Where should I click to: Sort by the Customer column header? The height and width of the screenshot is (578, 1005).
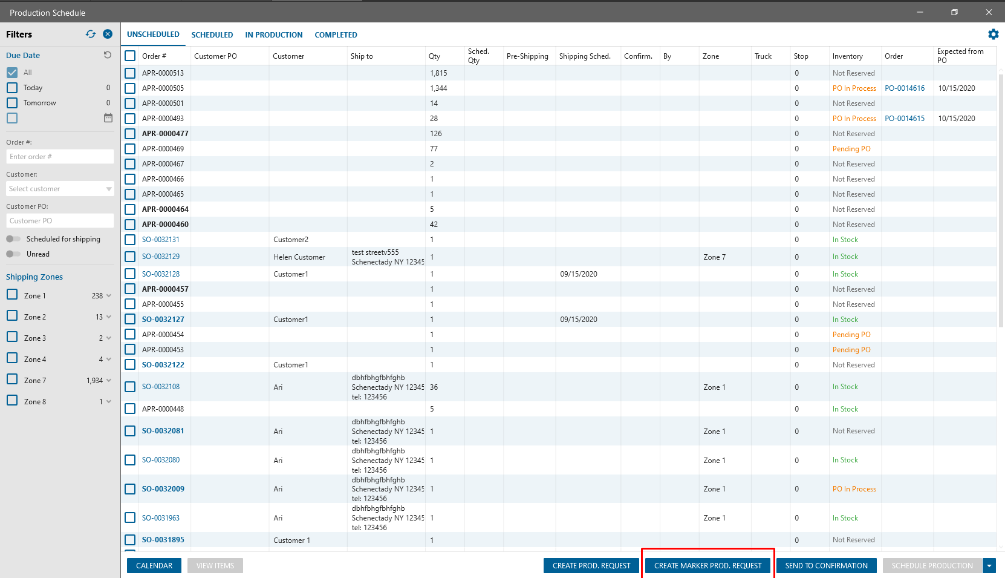[x=288, y=56]
